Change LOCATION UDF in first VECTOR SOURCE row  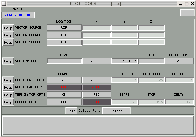64,28
